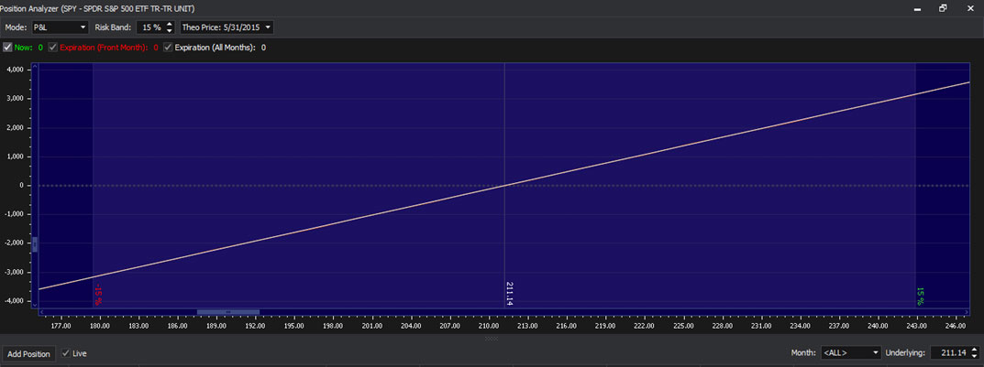The width and height of the screenshot is (984, 367).
Task: Expand the Theo Price date dropdown
Action: [226, 27]
